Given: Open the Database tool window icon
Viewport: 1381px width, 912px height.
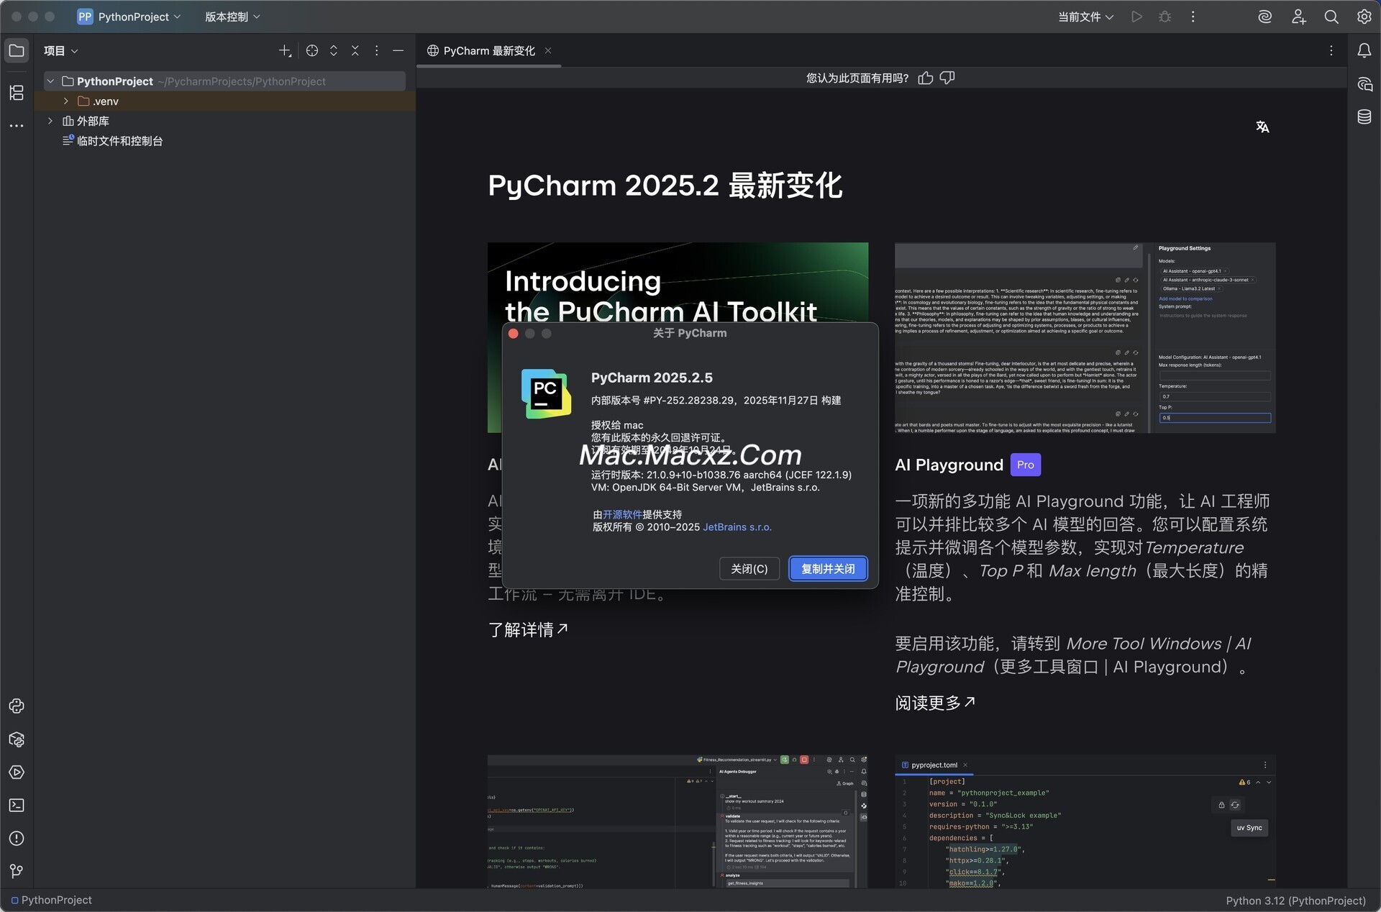Looking at the screenshot, I should (1364, 117).
